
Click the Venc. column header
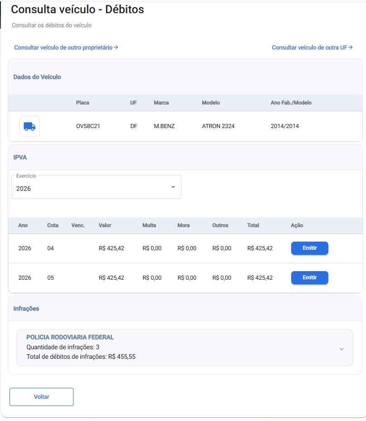(x=78, y=225)
